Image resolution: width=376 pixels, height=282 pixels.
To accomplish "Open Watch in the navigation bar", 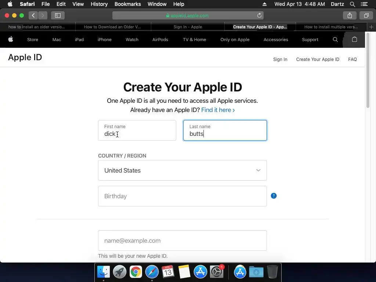I will tap(132, 40).
